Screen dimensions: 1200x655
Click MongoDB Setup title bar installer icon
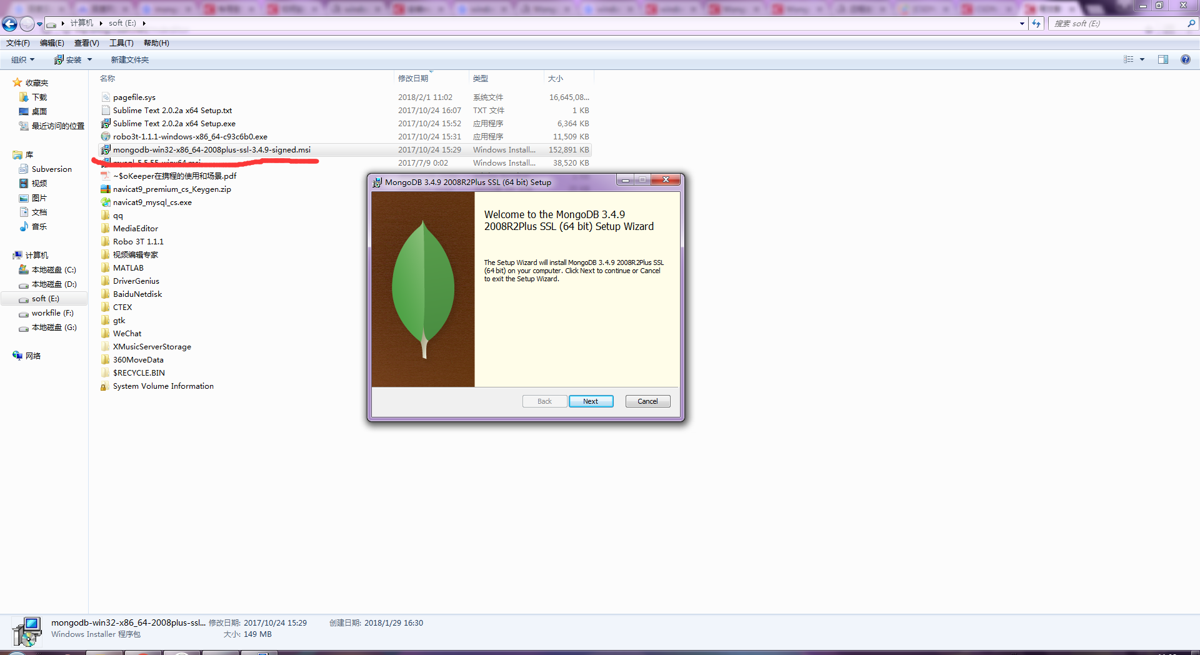[x=377, y=182]
